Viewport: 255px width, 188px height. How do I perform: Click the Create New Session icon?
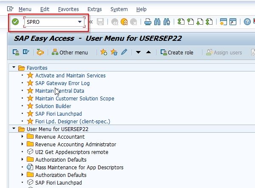click(x=224, y=22)
